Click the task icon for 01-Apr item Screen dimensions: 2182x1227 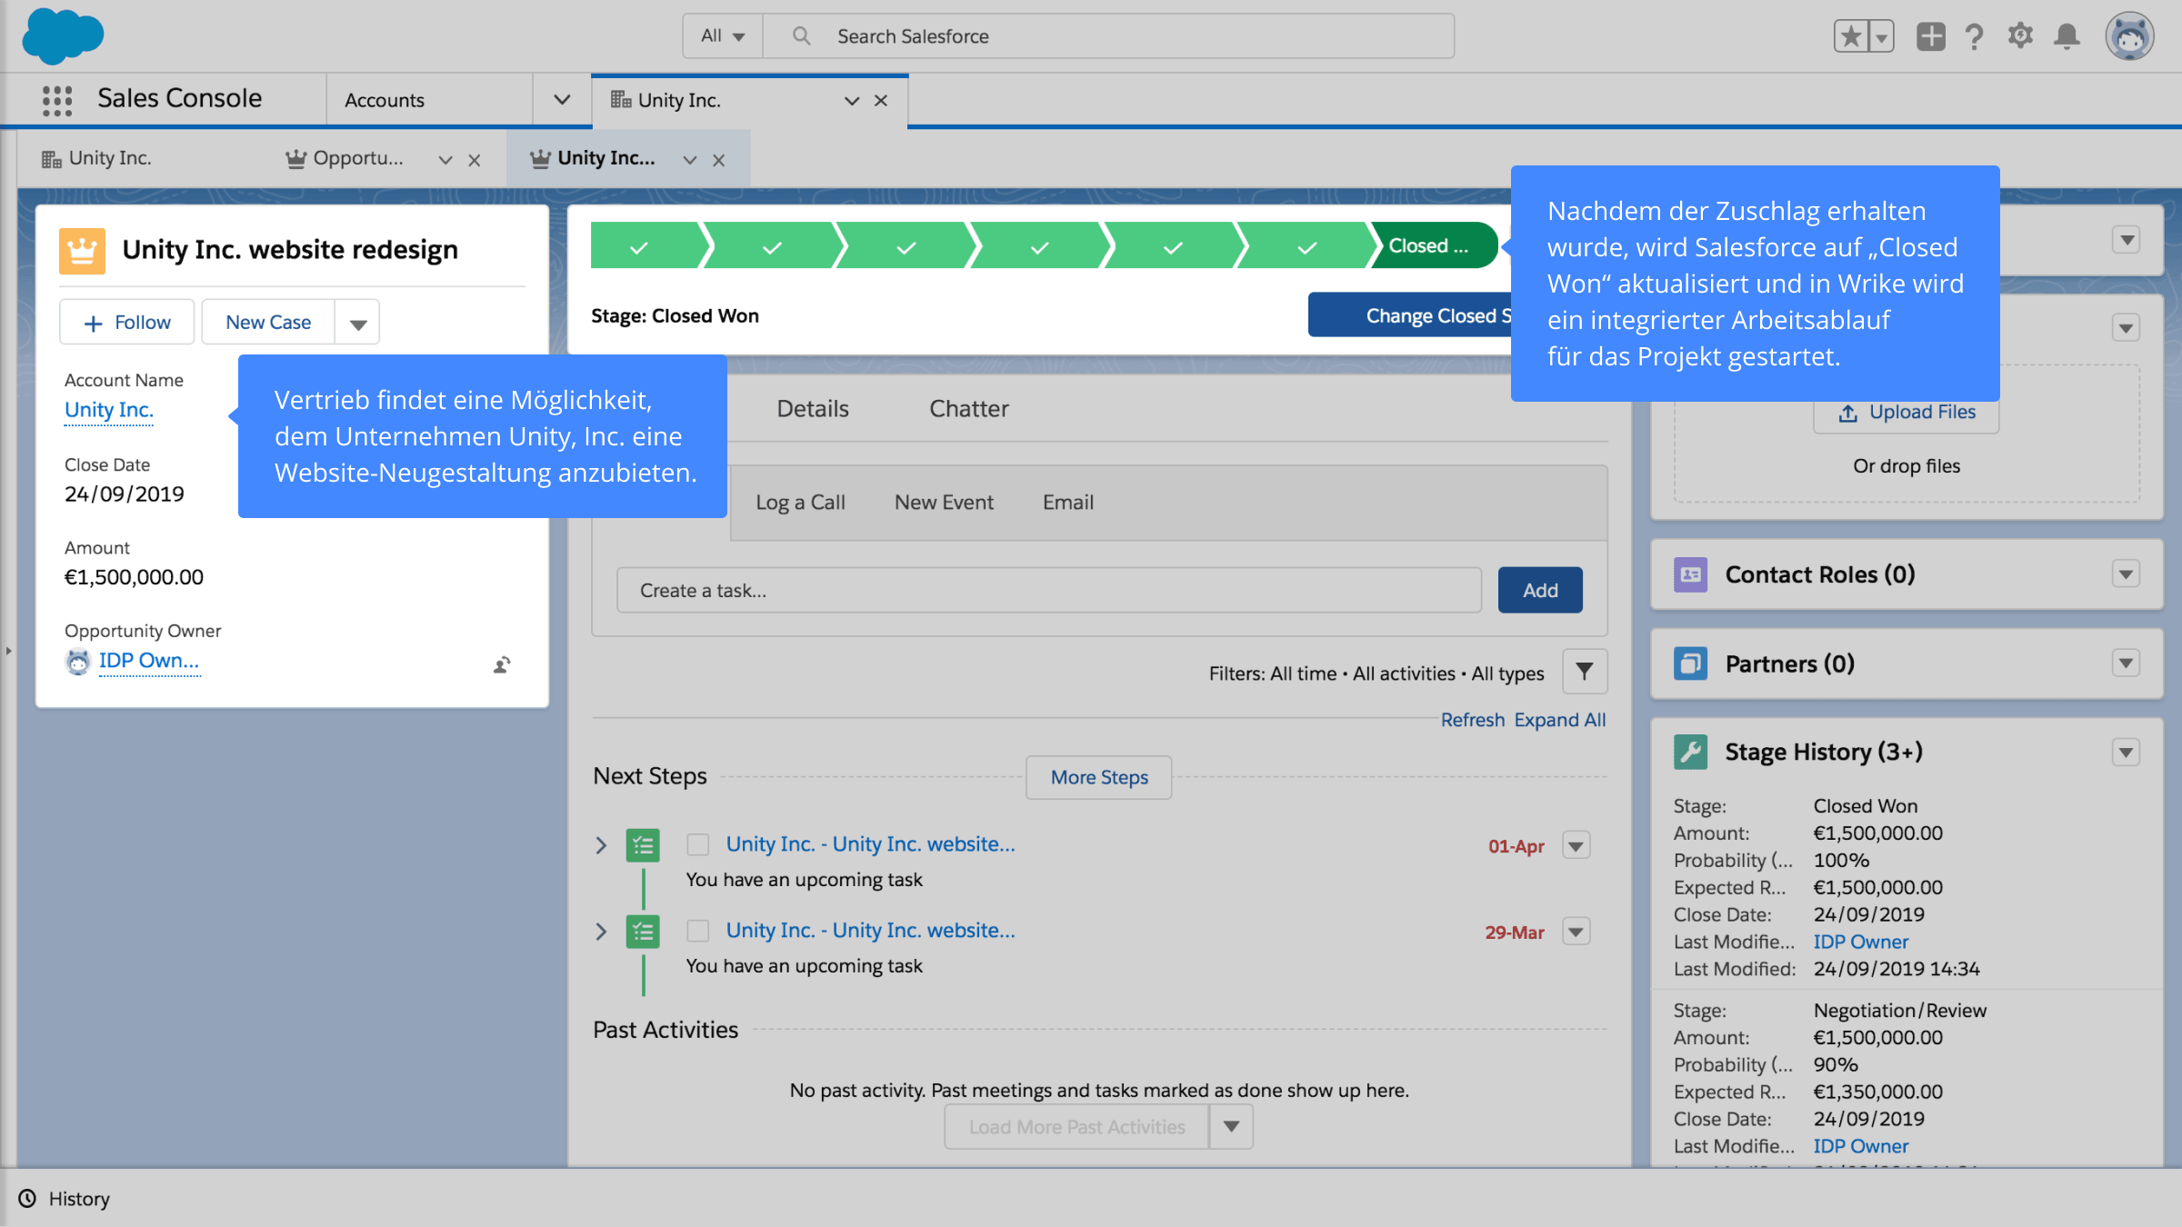[x=643, y=845]
